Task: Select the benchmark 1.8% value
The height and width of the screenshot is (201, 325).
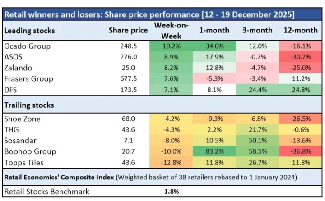Action: coord(172,192)
